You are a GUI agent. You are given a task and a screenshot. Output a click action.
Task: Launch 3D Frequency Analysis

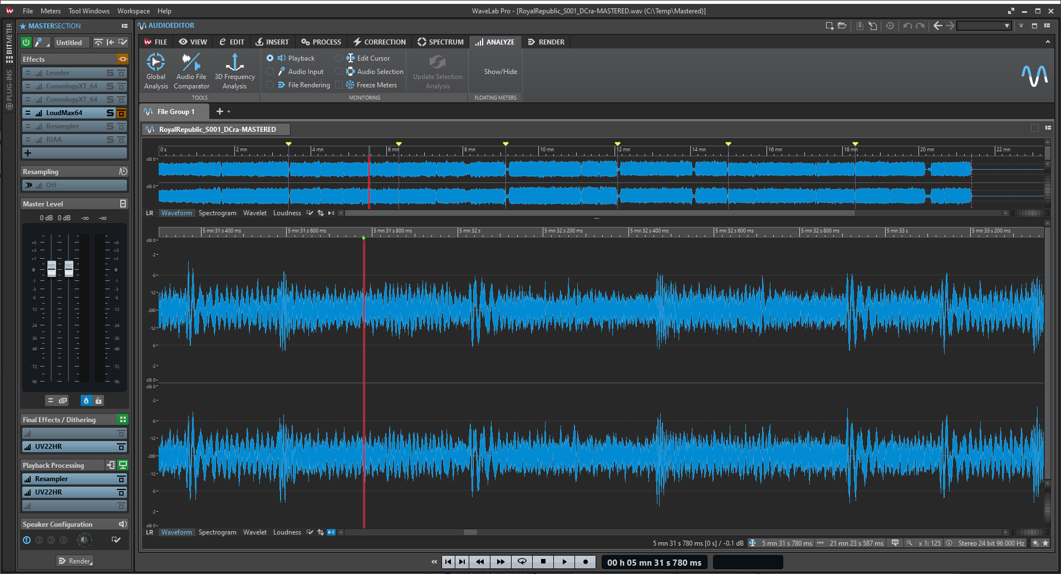(235, 71)
